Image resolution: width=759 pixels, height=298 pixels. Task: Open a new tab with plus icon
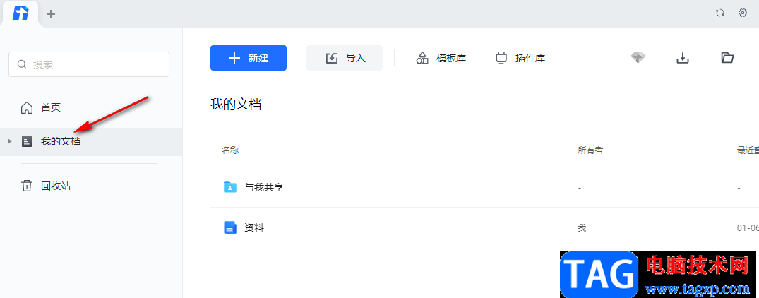tap(51, 14)
